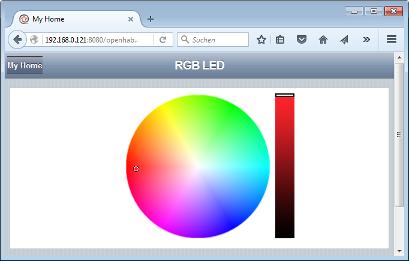The height and width of the screenshot is (261, 409).
Task: Click the paper plane send icon
Action: point(344,40)
